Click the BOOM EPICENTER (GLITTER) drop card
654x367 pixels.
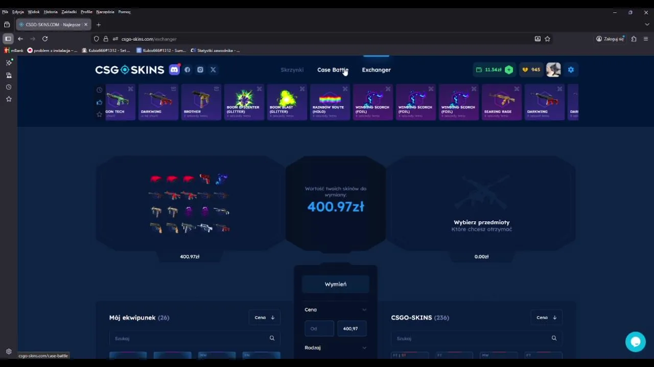[244, 102]
